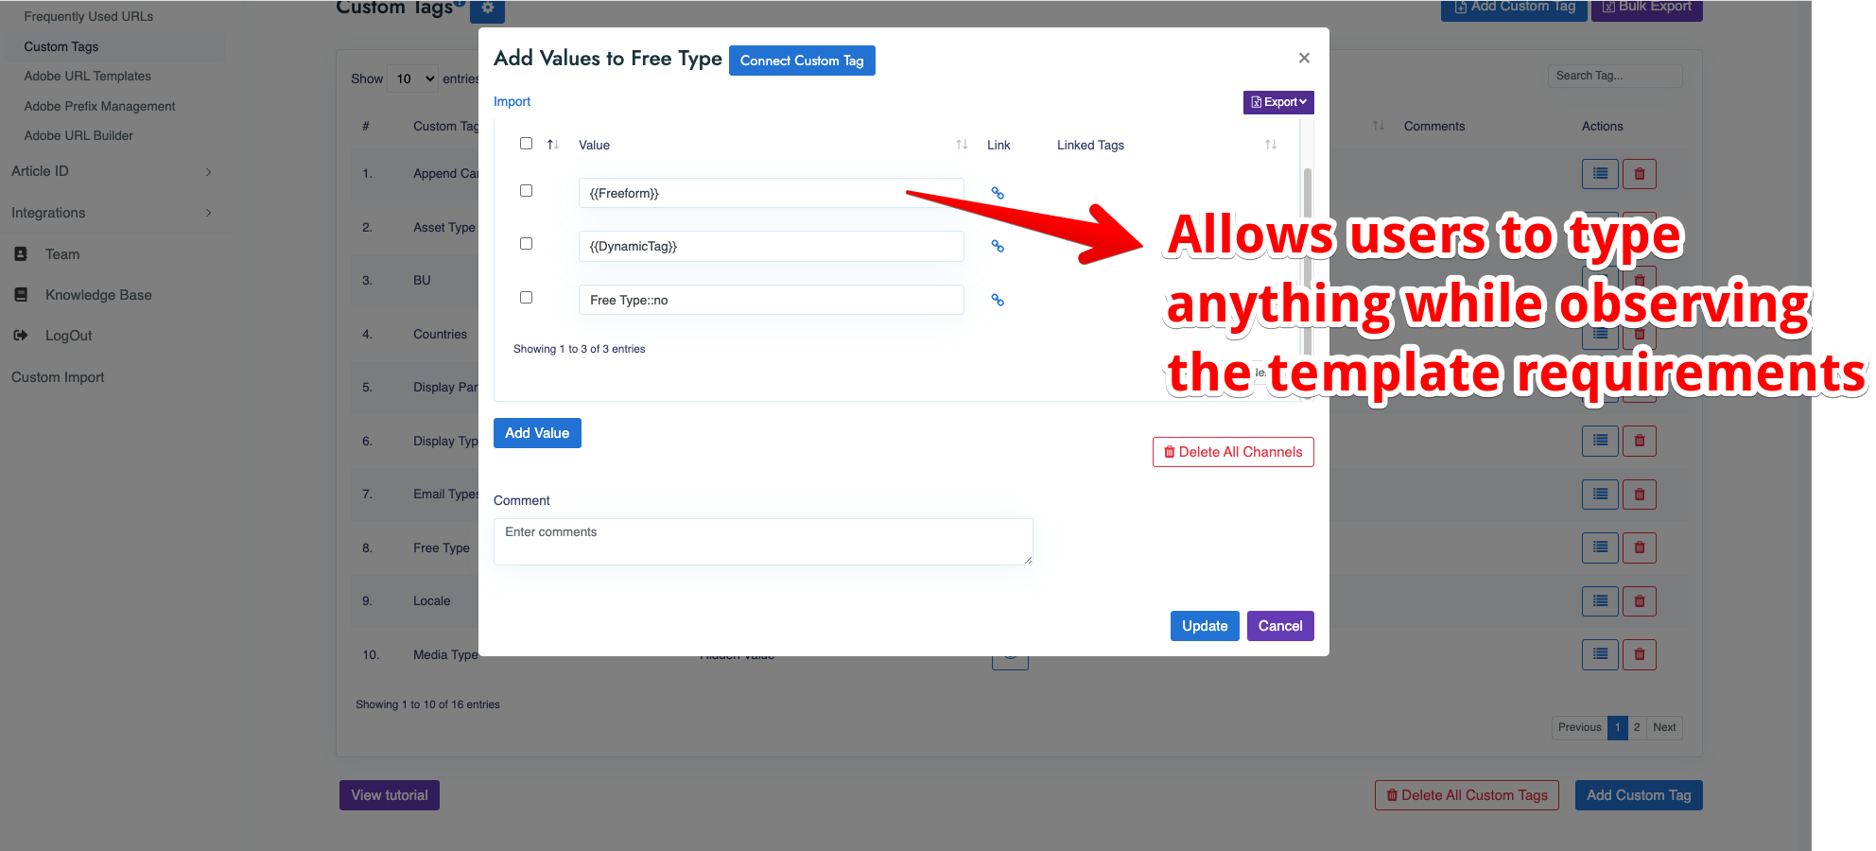
Task: Expand the Article ID sidebar section
Action: click(x=112, y=171)
